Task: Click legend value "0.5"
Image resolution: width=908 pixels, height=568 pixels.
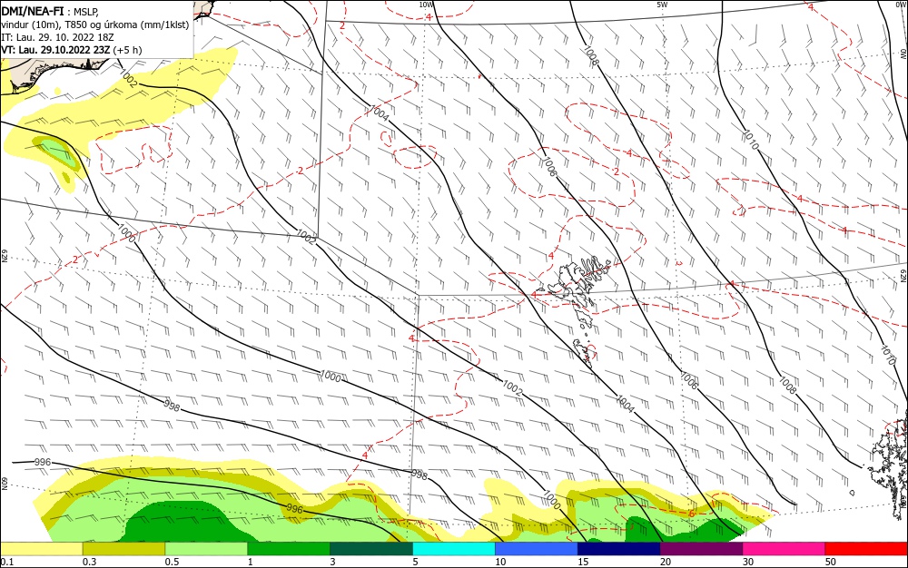Action: click(172, 562)
